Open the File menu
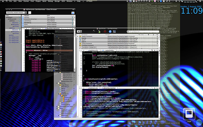This screenshot has height=127, width=203. tap(11, 1)
